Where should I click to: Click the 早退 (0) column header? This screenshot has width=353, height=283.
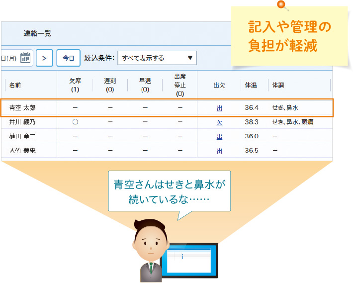pyautogui.click(x=145, y=85)
